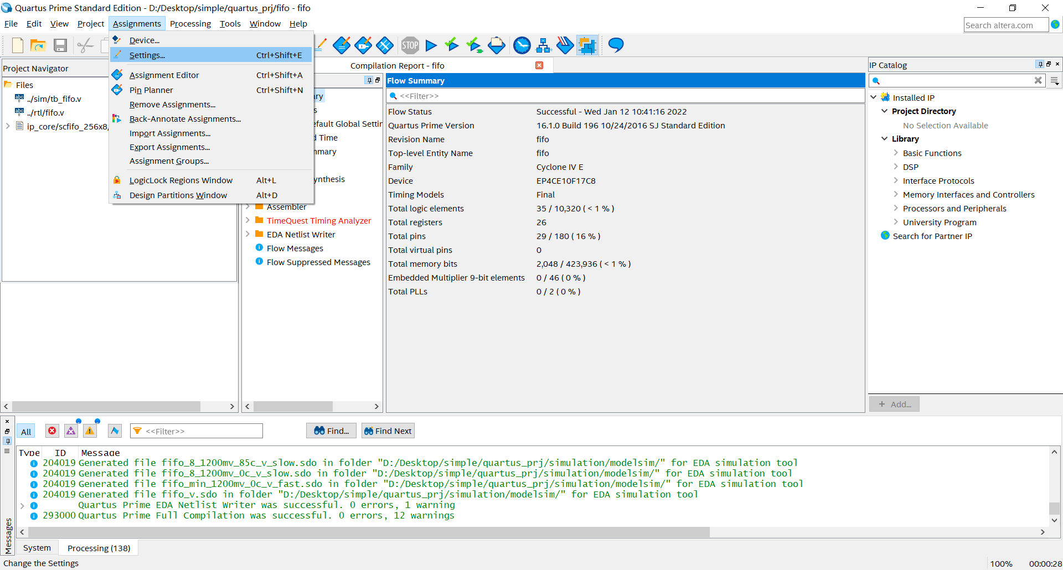Start Analysis and Synthesis
1063x570 pixels.
point(452,45)
